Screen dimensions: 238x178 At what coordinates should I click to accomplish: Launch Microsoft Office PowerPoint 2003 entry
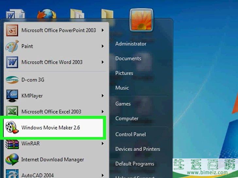56,30
